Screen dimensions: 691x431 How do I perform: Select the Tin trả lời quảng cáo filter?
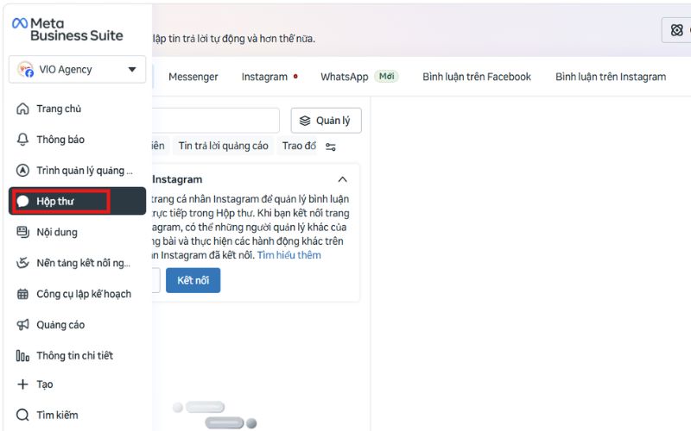(x=224, y=146)
